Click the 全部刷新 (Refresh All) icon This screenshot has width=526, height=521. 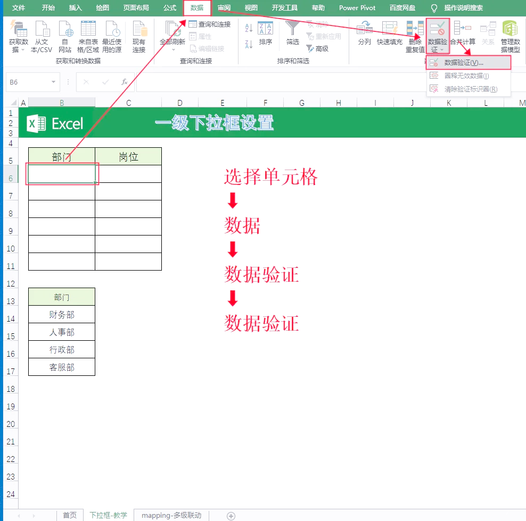(172, 29)
